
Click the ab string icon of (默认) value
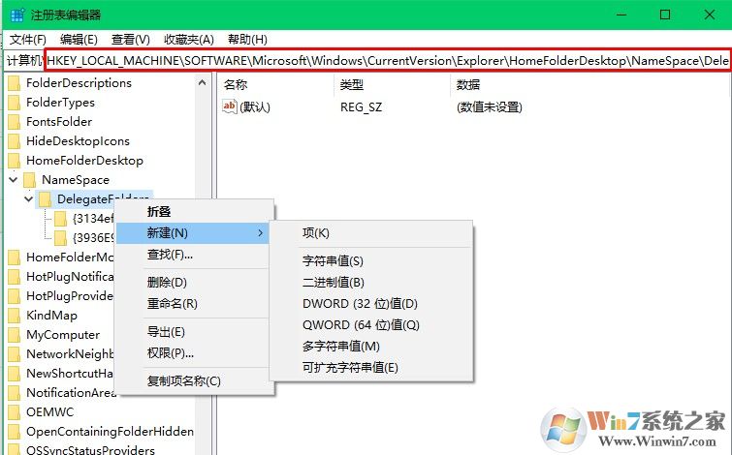pos(229,106)
